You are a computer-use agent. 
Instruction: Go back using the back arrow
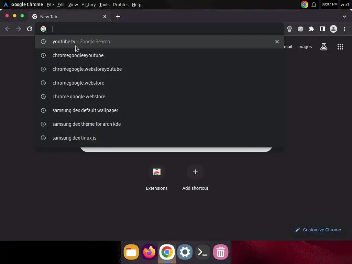tap(8, 29)
